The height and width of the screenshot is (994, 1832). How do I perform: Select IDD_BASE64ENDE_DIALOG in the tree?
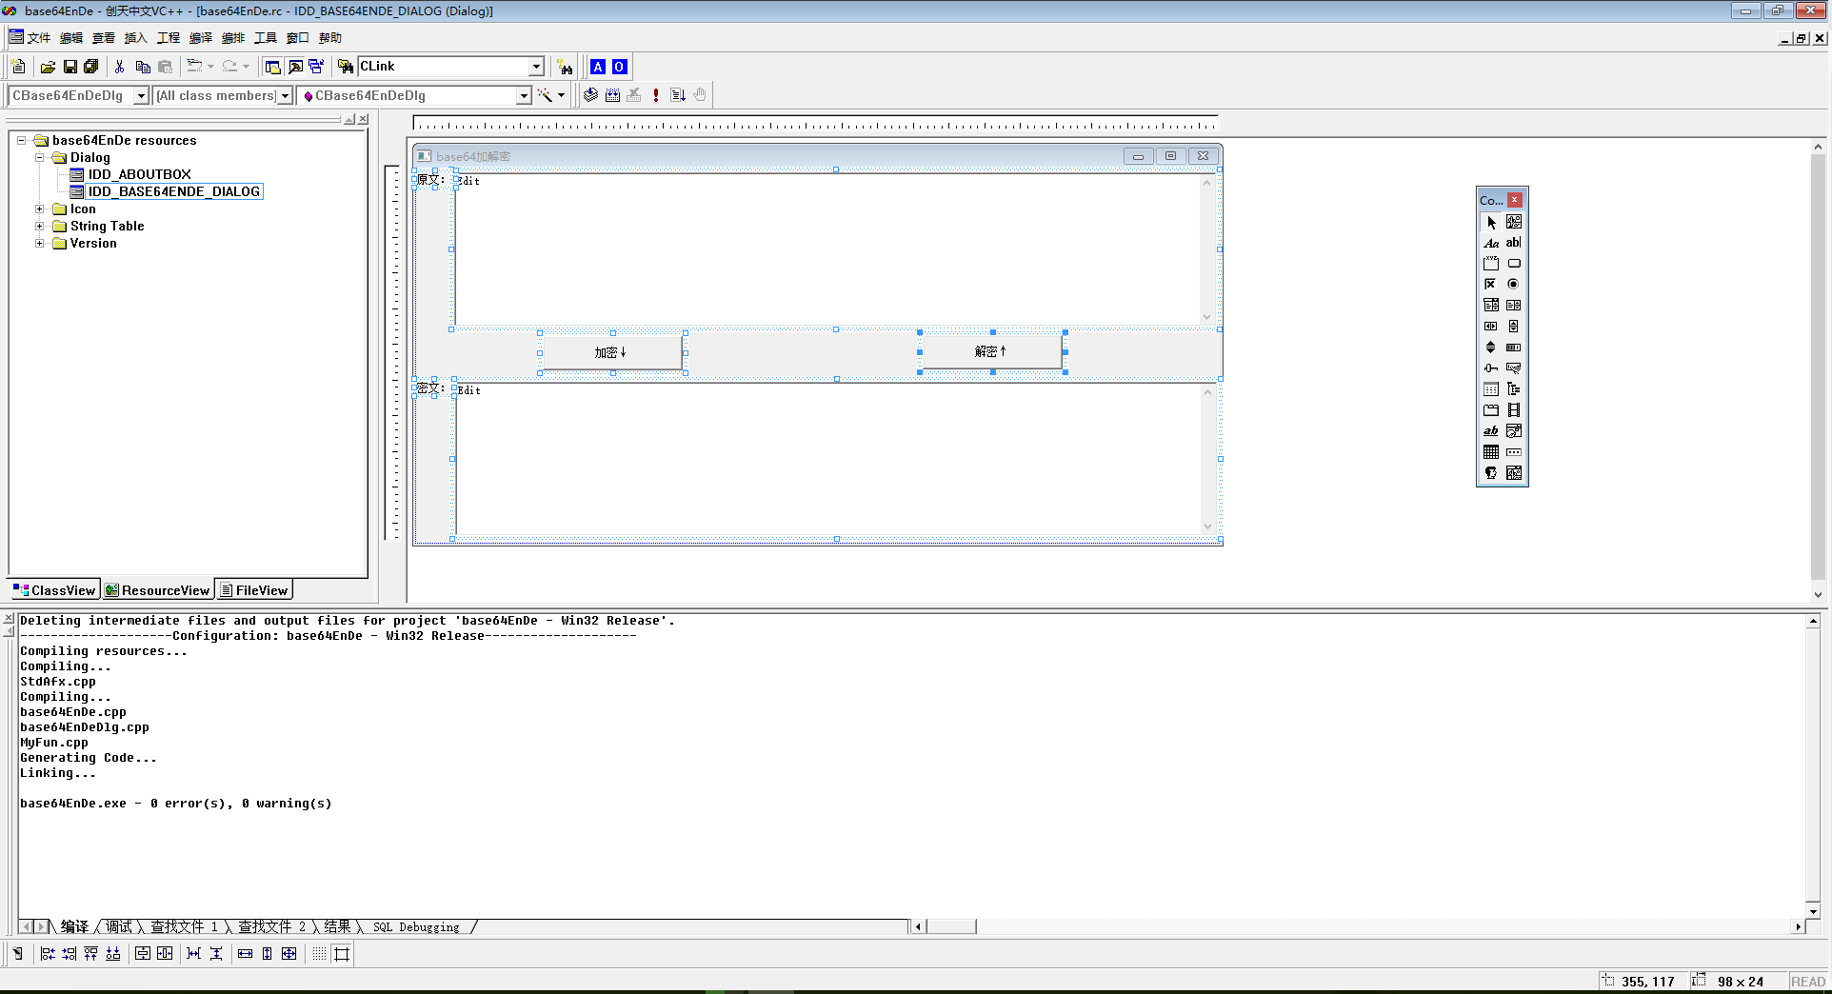point(174,191)
